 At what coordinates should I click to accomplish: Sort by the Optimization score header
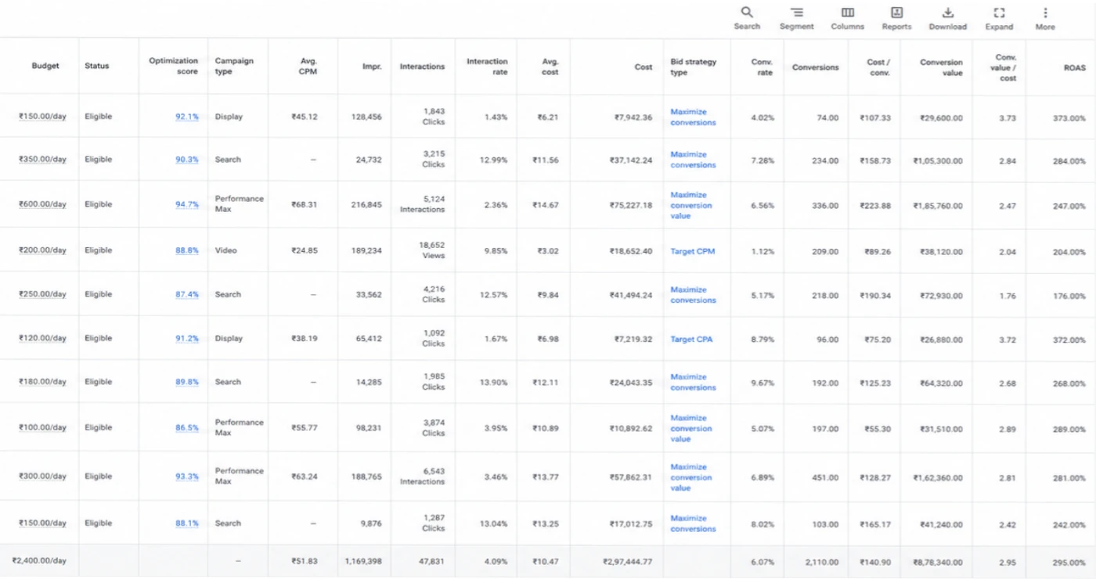click(174, 66)
